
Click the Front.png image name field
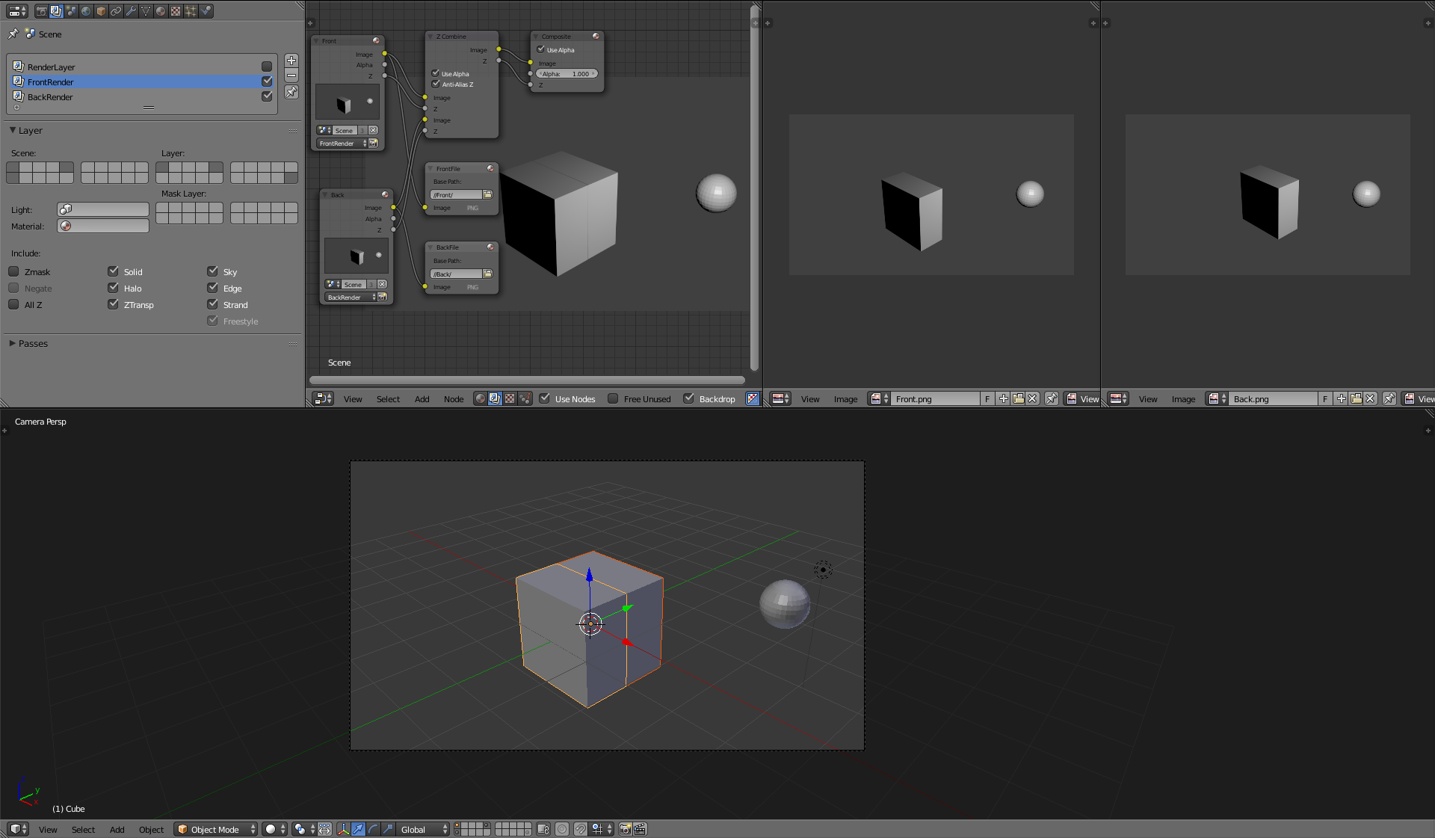936,399
